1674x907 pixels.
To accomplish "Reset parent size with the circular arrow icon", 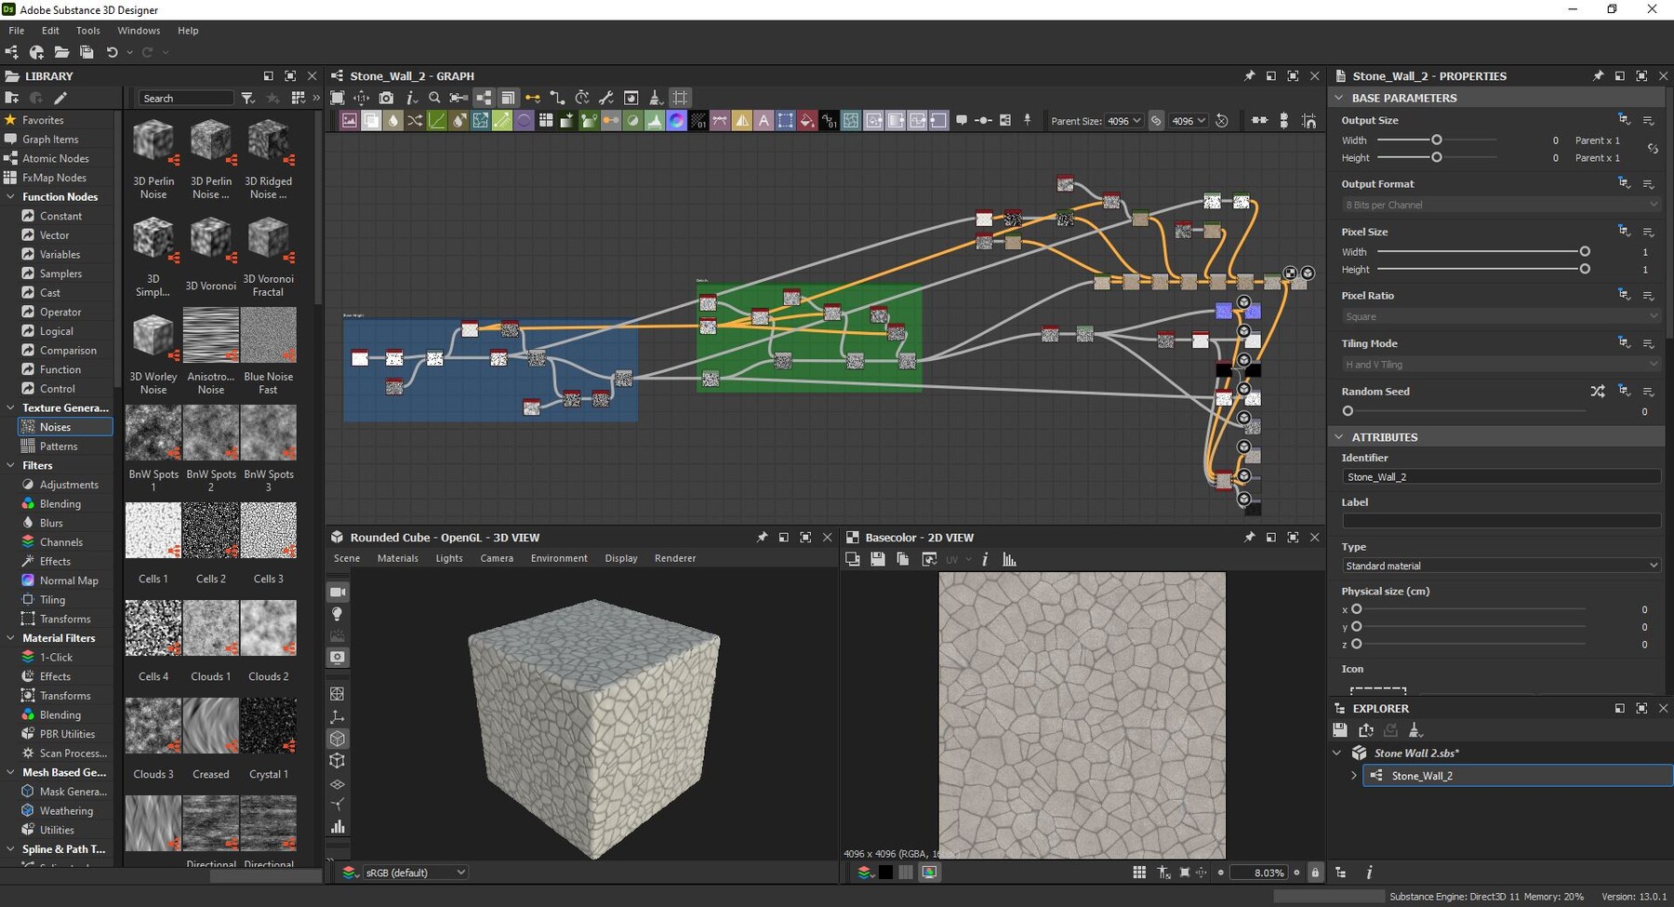I will [x=1222, y=121].
